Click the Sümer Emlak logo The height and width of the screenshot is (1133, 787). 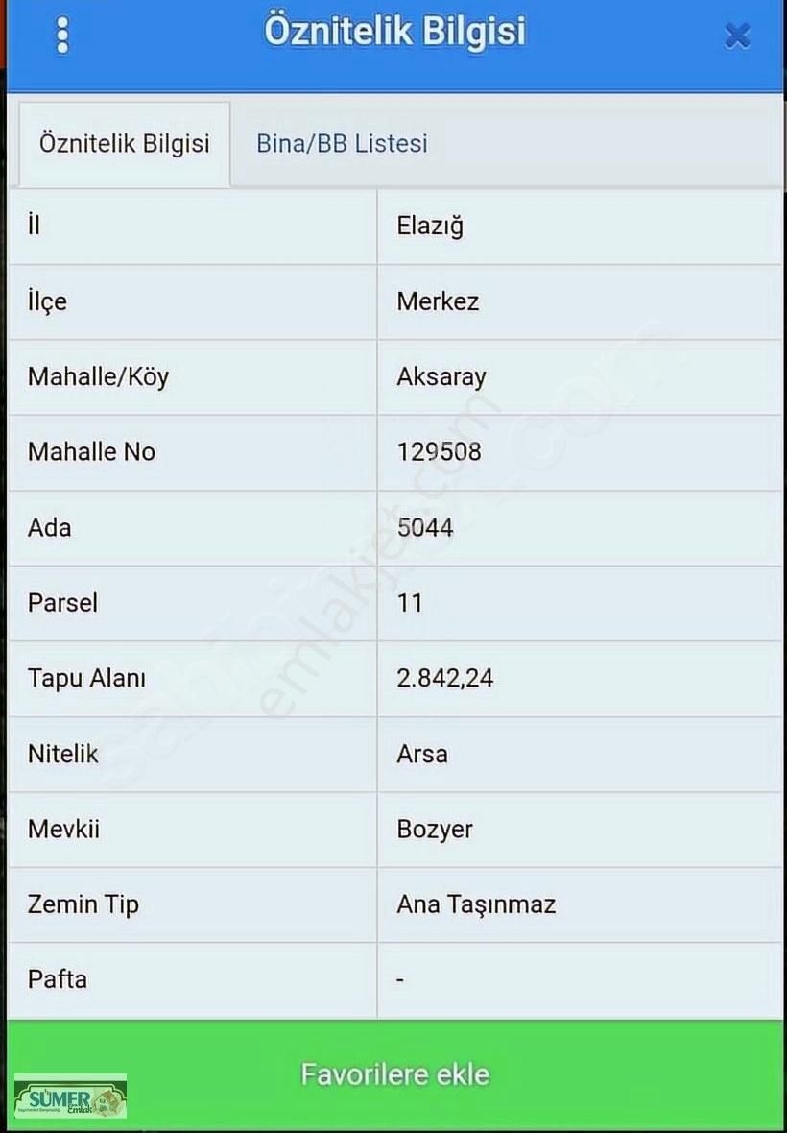pyautogui.click(x=71, y=1097)
